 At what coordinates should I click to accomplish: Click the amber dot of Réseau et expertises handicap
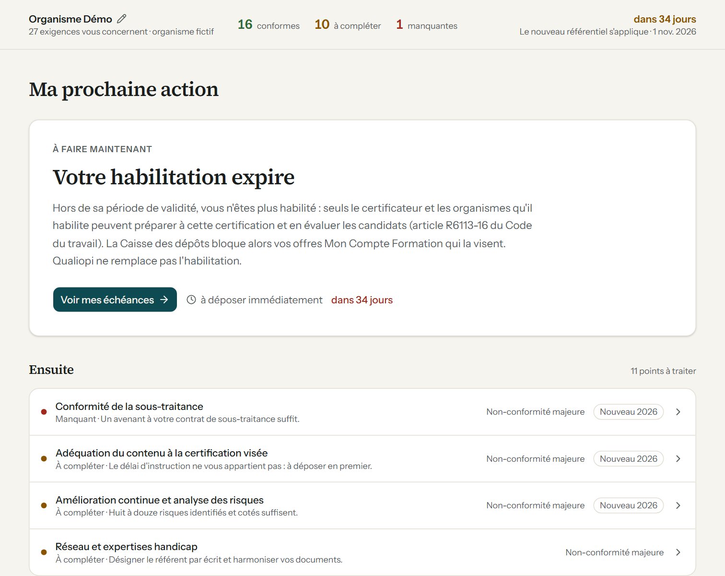44,552
